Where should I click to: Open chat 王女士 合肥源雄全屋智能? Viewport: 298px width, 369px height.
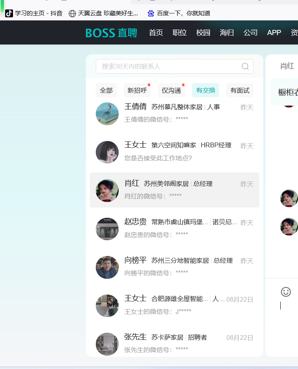tap(175, 305)
